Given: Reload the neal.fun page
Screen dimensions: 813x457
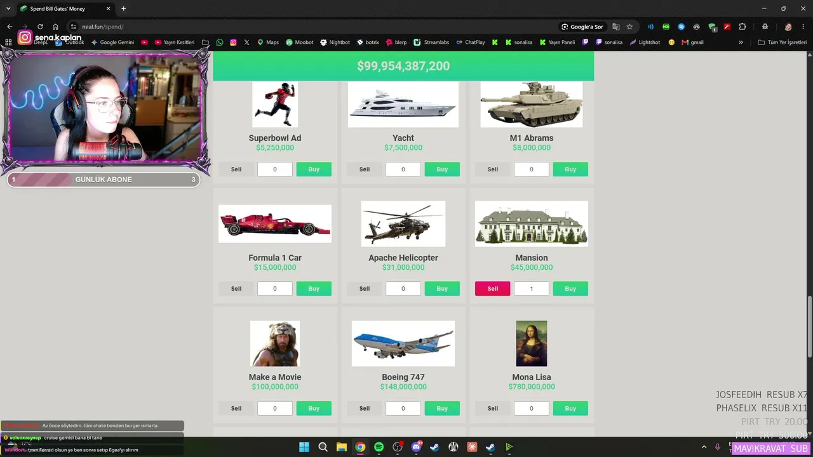Looking at the screenshot, I should tap(40, 27).
